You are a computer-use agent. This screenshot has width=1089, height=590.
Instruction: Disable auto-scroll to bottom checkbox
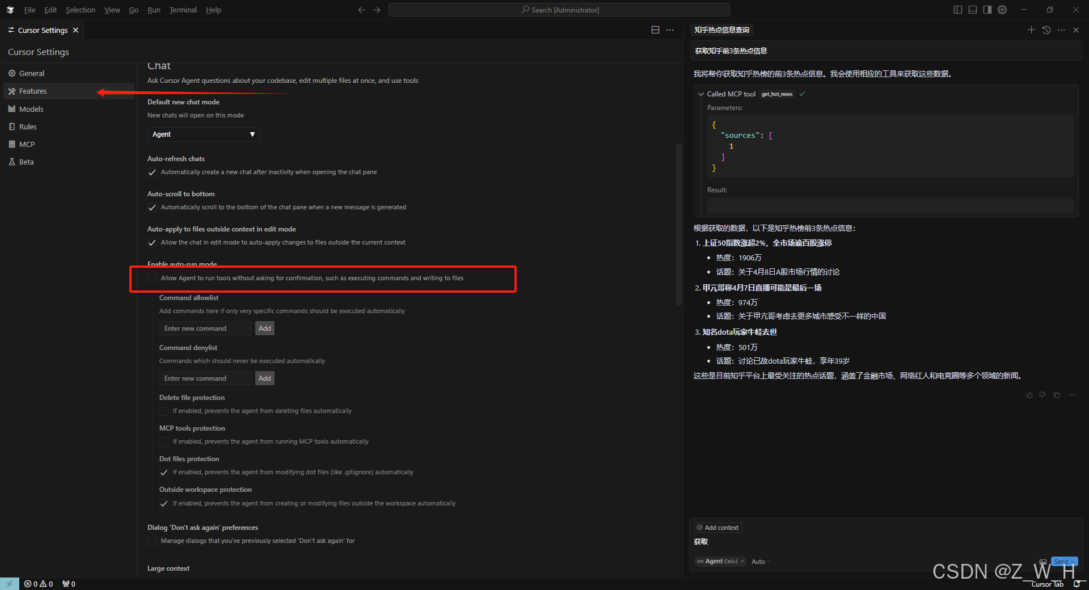152,208
